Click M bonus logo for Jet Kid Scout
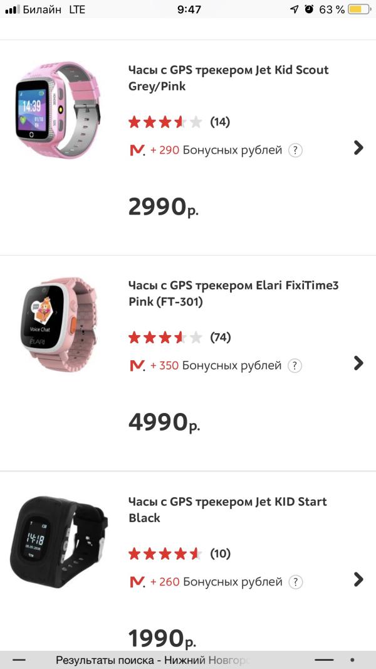Screen dimensions: 376x669 (x=137, y=151)
